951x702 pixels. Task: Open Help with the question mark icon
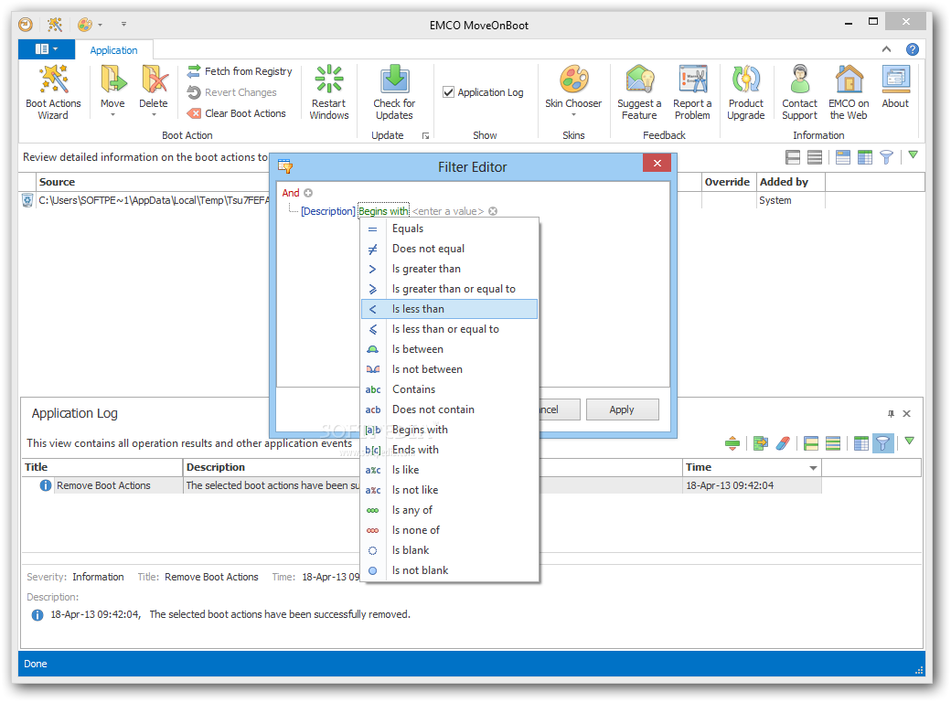(913, 49)
